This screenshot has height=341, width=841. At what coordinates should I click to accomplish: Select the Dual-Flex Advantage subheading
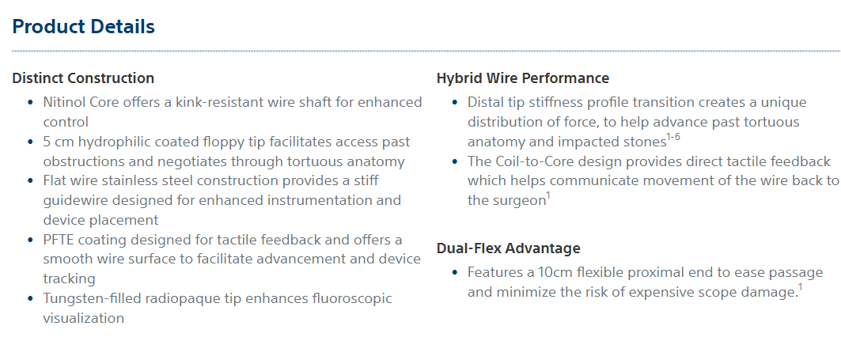tap(509, 248)
